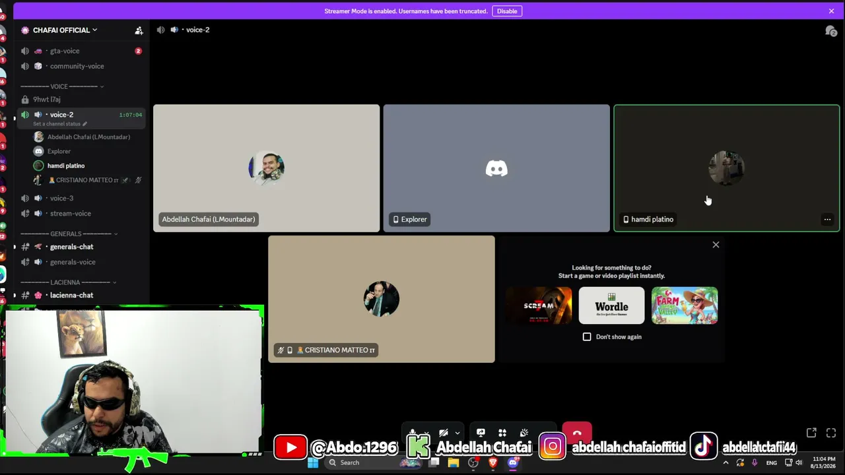Screen dimensions: 845x475
Task: Disable Streamer Mode in the top banner
Action: (507, 11)
